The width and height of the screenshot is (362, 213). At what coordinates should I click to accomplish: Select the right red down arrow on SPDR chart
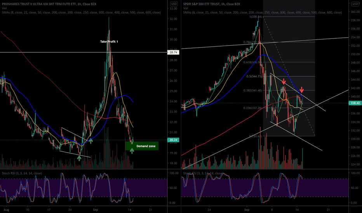301,90
